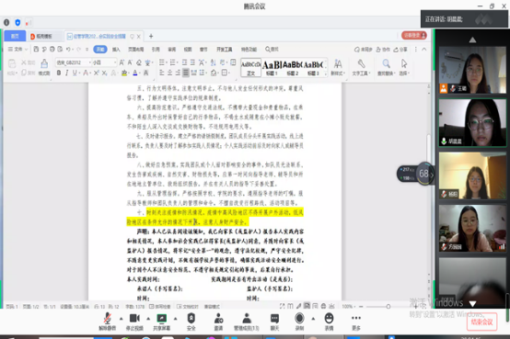
Task: Select the second participant video thumbnail
Action: [472, 122]
